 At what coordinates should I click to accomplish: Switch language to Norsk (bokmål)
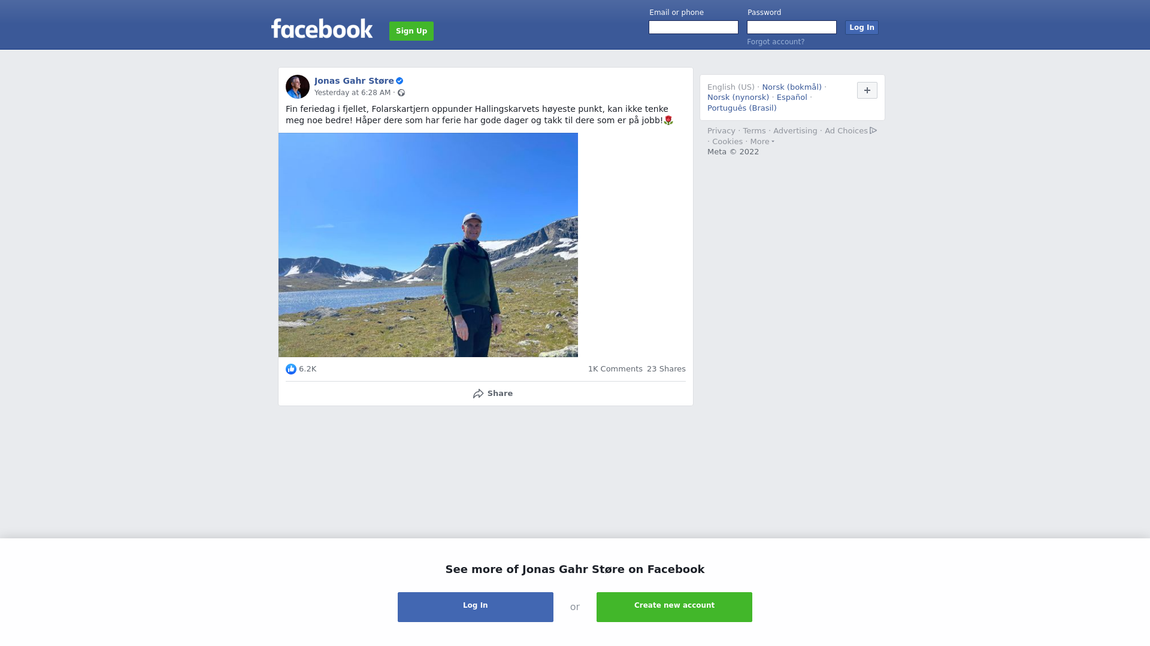tap(792, 87)
